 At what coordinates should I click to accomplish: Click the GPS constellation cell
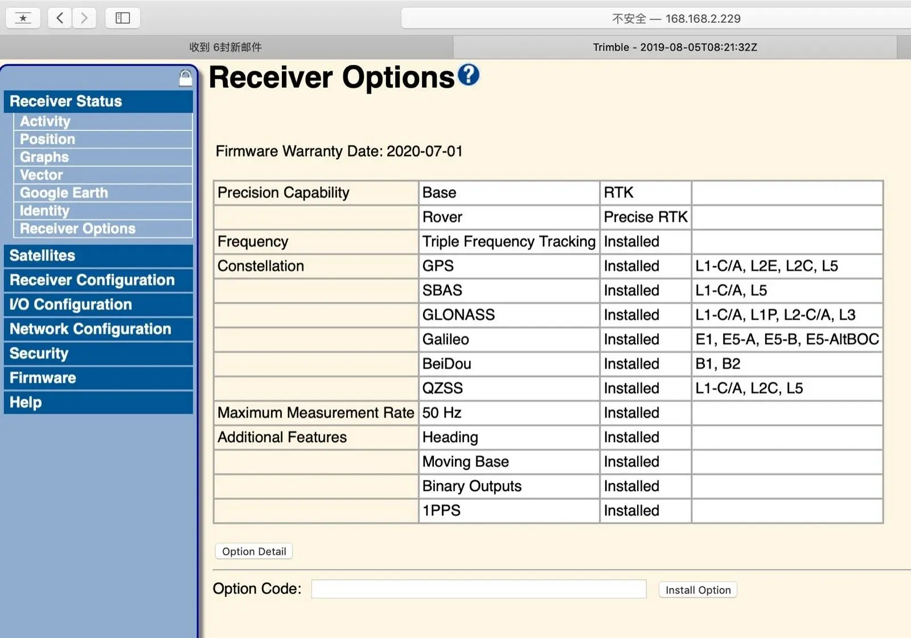tap(509, 267)
